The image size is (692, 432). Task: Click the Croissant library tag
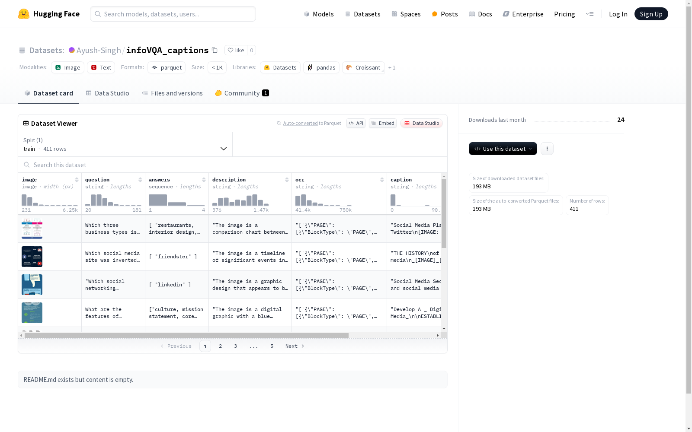(363, 67)
